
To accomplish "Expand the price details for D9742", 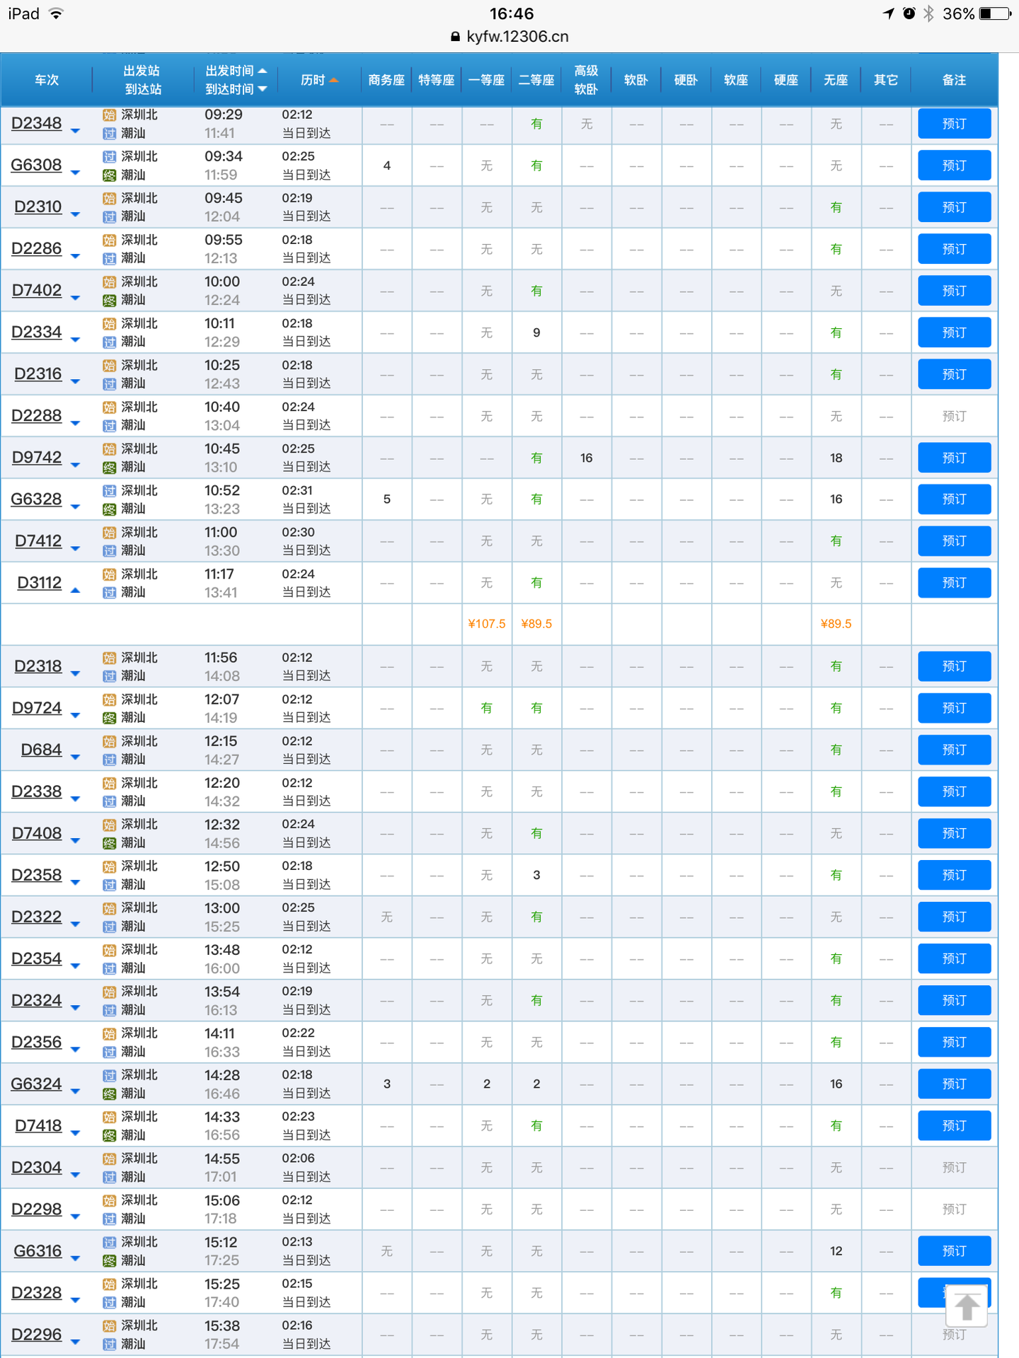I will [x=76, y=466].
